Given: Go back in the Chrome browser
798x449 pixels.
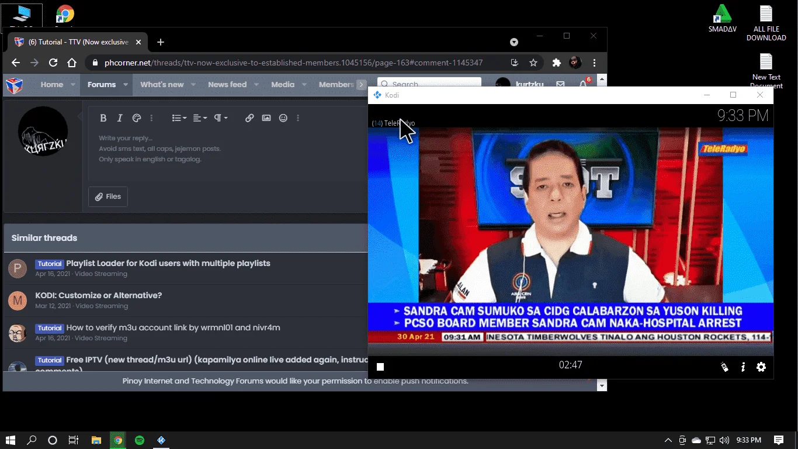Looking at the screenshot, I should pyautogui.click(x=16, y=63).
